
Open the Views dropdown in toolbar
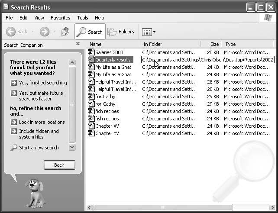pyautogui.click(x=149, y=32)
